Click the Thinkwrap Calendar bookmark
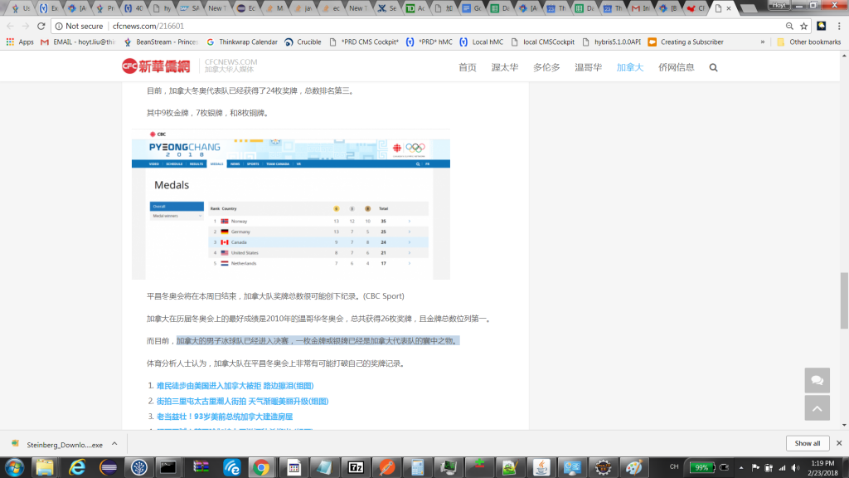849x478 pixels. 242,41
